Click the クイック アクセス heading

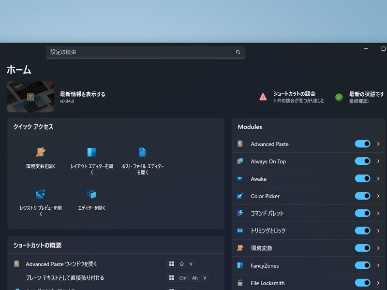pyautogui.click(x=33, y=127)
